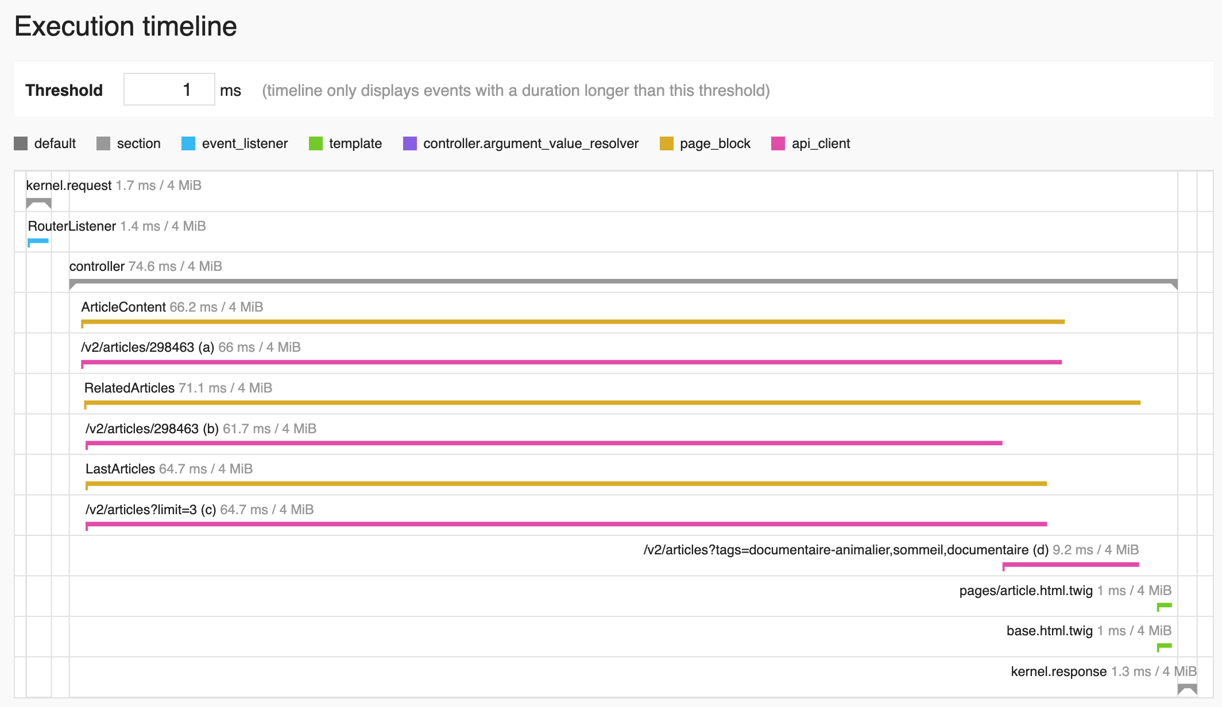1222x707 pixels.
Task: Click the template legend text
Action: 355,143
